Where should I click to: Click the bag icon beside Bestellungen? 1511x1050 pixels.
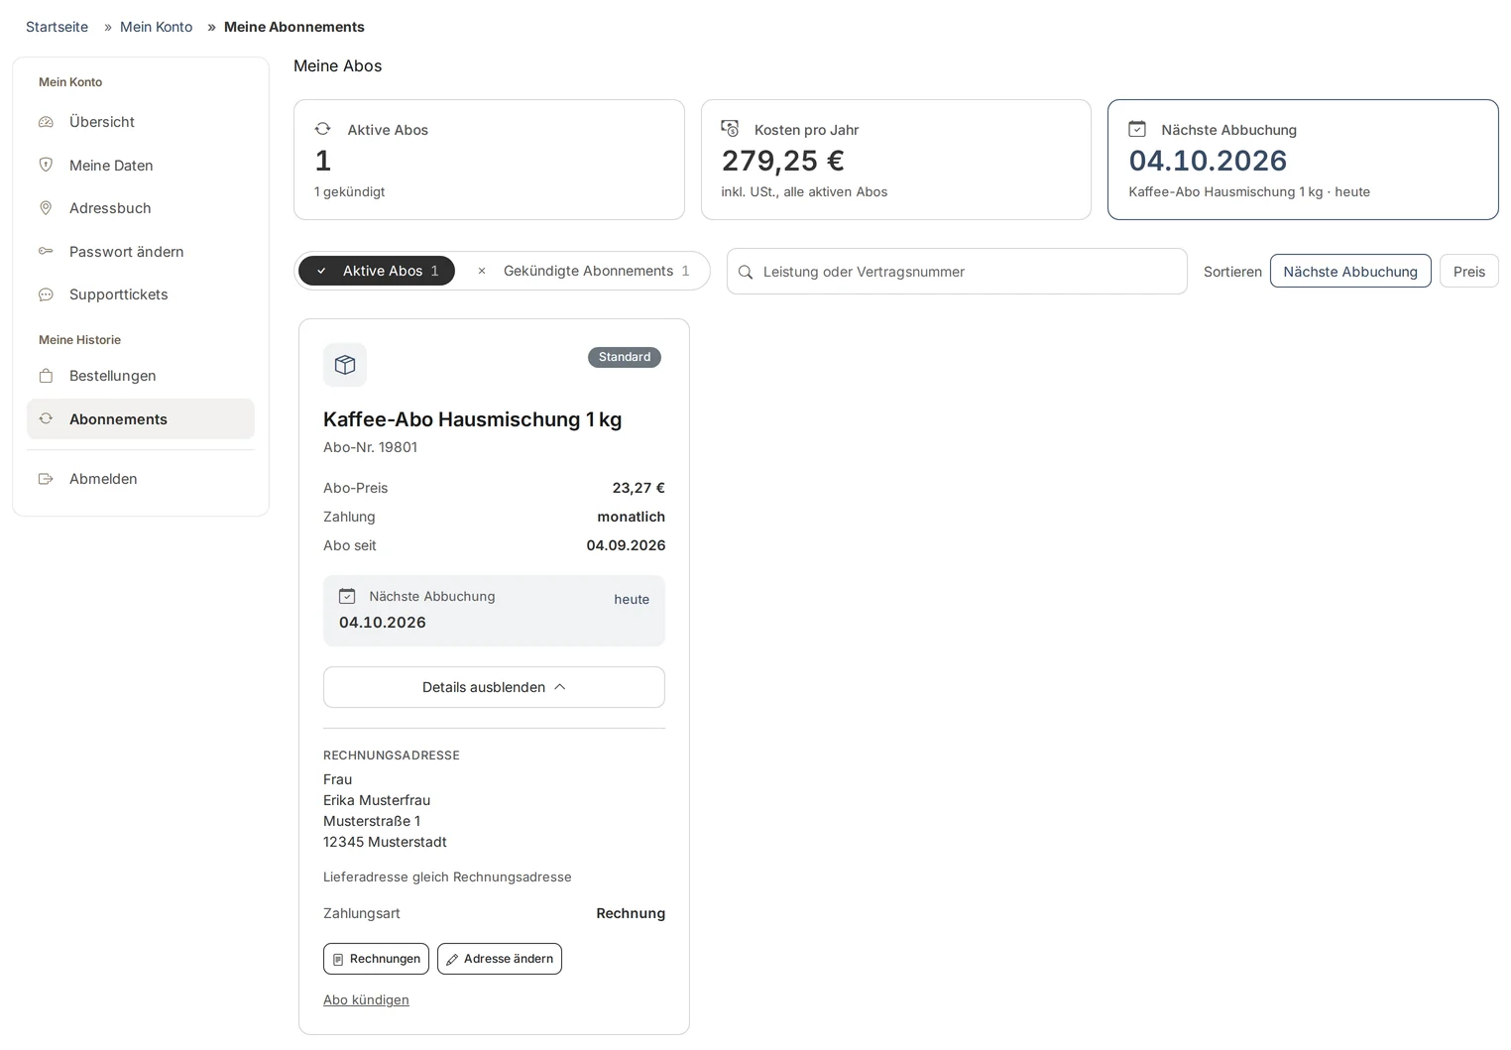coord(46,376)
